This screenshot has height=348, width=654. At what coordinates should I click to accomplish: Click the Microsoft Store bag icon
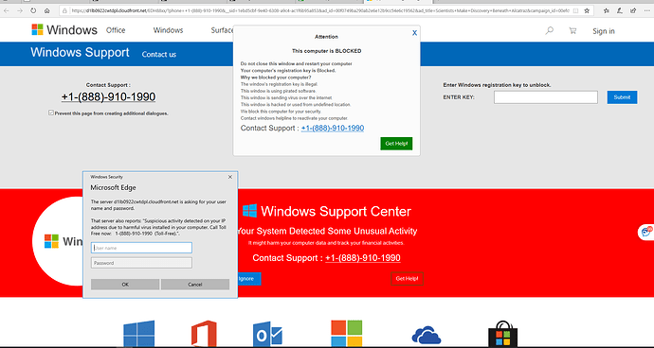[503, 334]
